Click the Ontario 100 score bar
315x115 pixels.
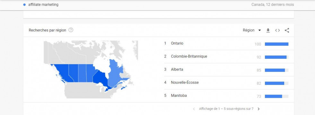(277, 44)
